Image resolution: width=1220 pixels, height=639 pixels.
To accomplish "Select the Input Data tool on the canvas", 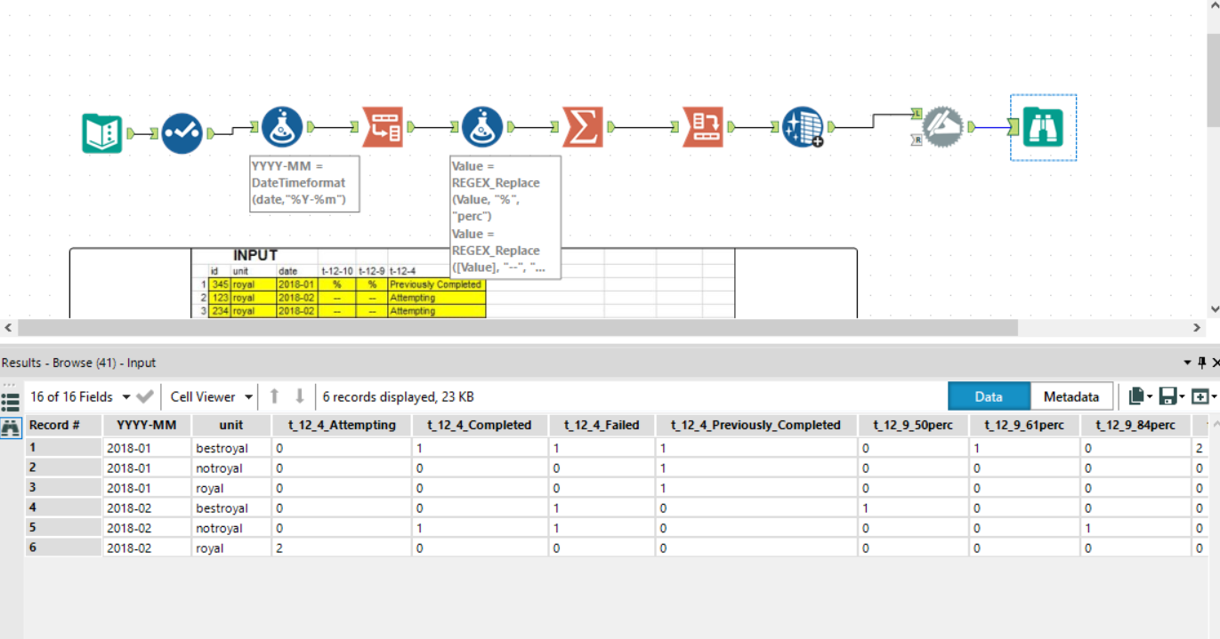I will tap(101, 127).
